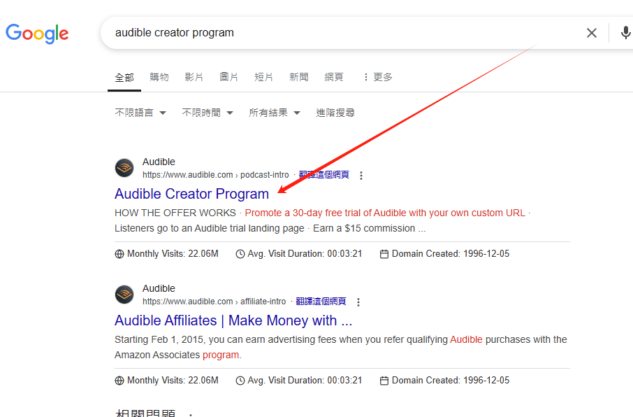
Task: Click clock icon in first result's Visit Duration
Action: pyautogui.click(x=240, y=254)
